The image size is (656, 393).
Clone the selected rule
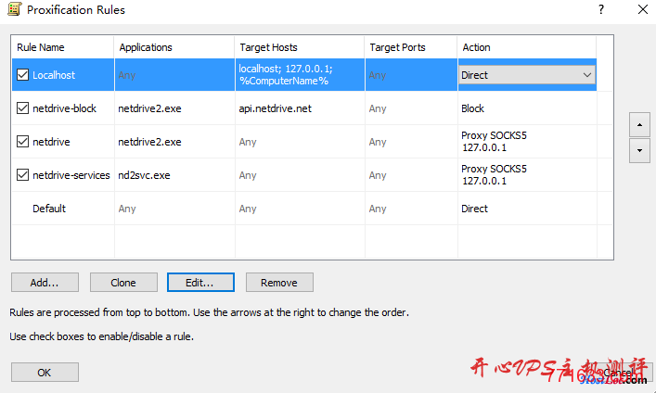[x=122, y=283]
